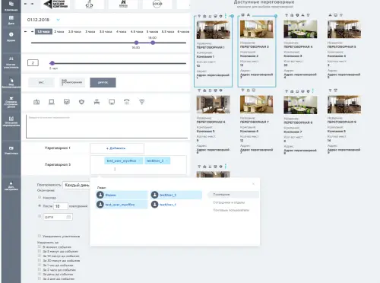The image size is (380, 283).
Task: Select the reception desk equipment icon
Action: tap(97, 102)
